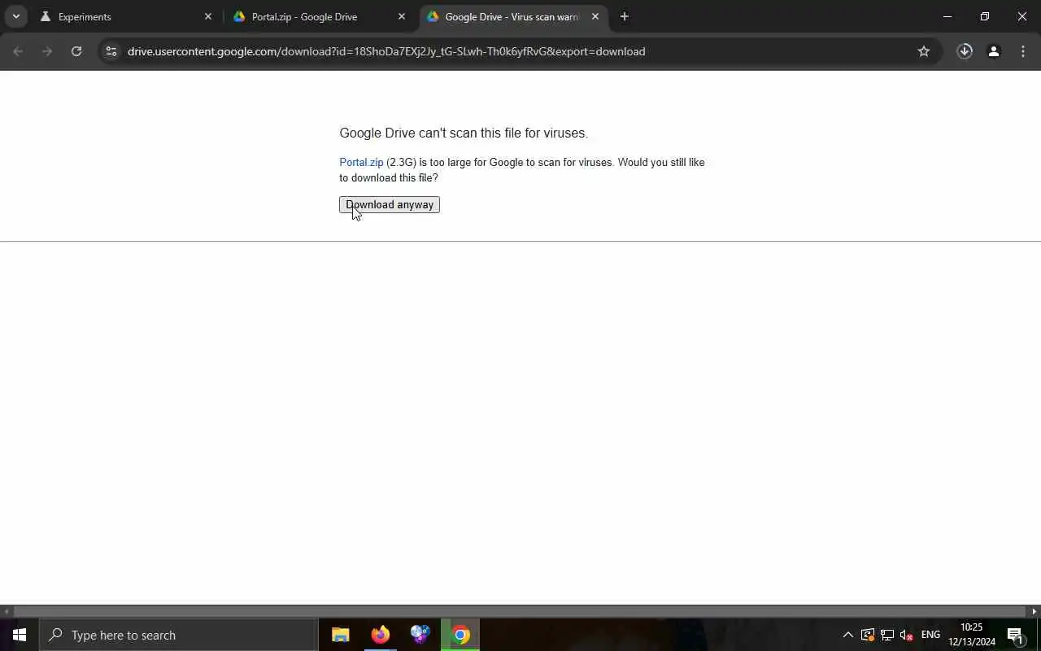Open the clock and date flyout

[972, 635]
